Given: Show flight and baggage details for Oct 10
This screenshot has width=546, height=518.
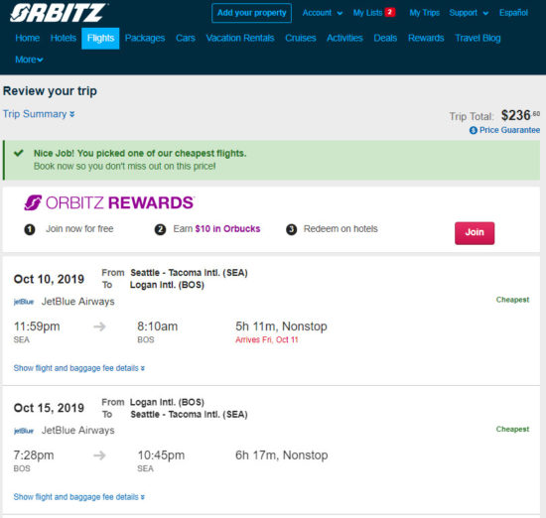Looking at the screenshot, I should click(79, 368).
